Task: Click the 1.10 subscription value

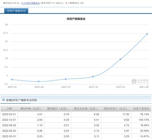Action: (x=40, y=125)
